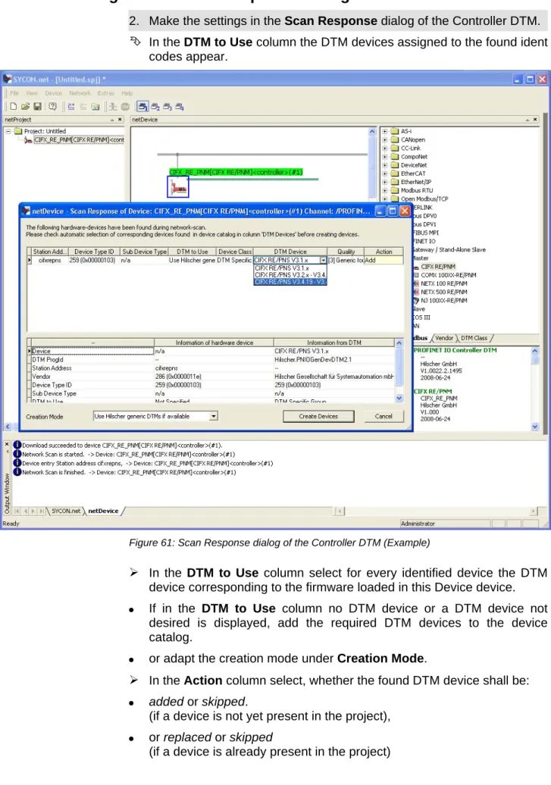Open the Device menu
Screen dimensions: 551x785
(x=54, y=93)
